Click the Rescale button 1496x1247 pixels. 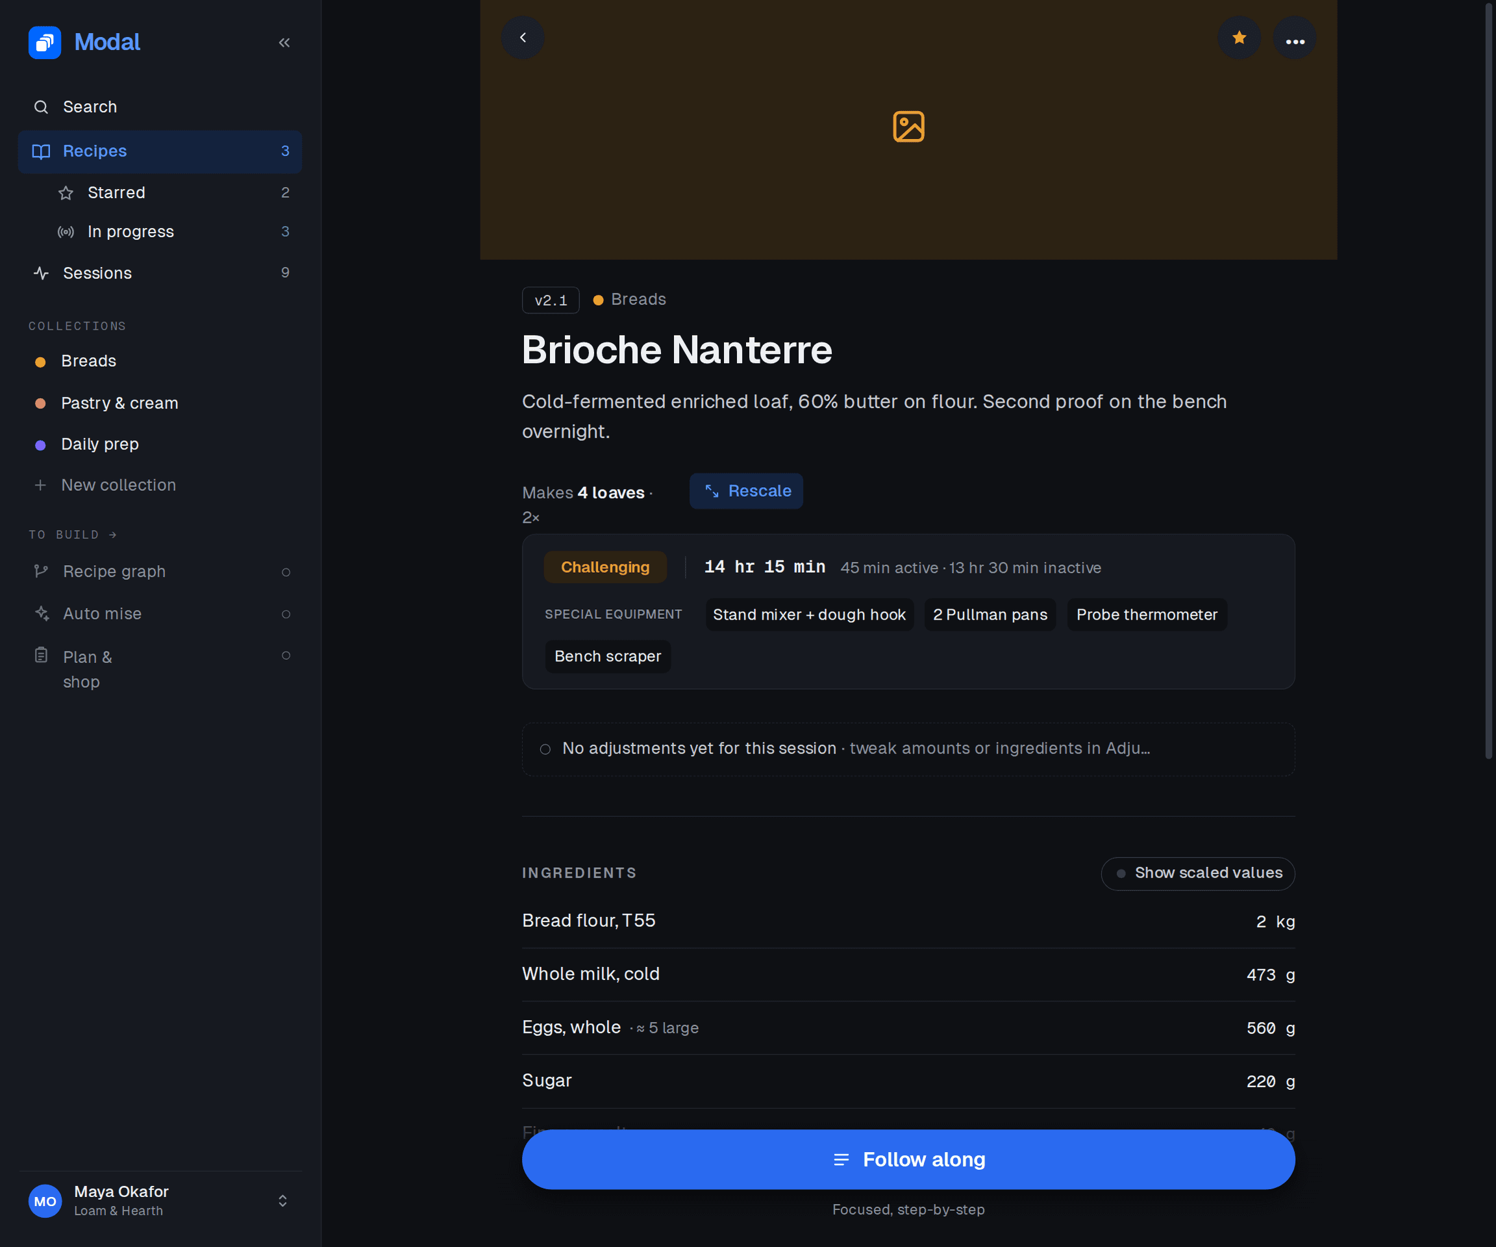coord(746,491)
